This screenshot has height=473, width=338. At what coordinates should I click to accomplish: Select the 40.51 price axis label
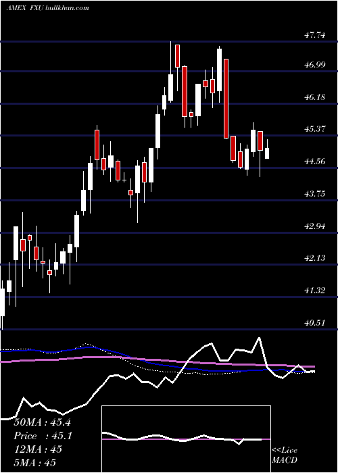pyautogui.click(x=315, y=323)
